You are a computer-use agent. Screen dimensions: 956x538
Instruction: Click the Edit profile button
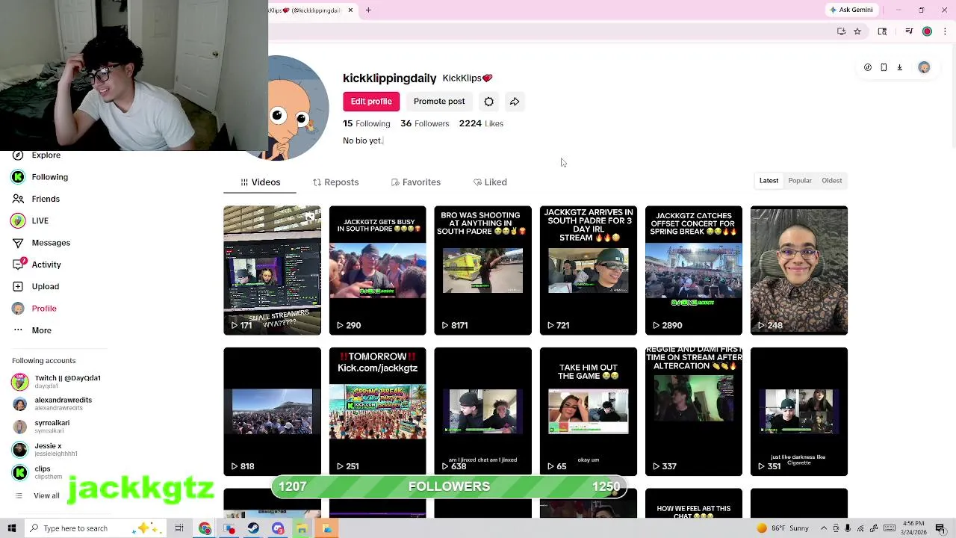tap(371, 102)
